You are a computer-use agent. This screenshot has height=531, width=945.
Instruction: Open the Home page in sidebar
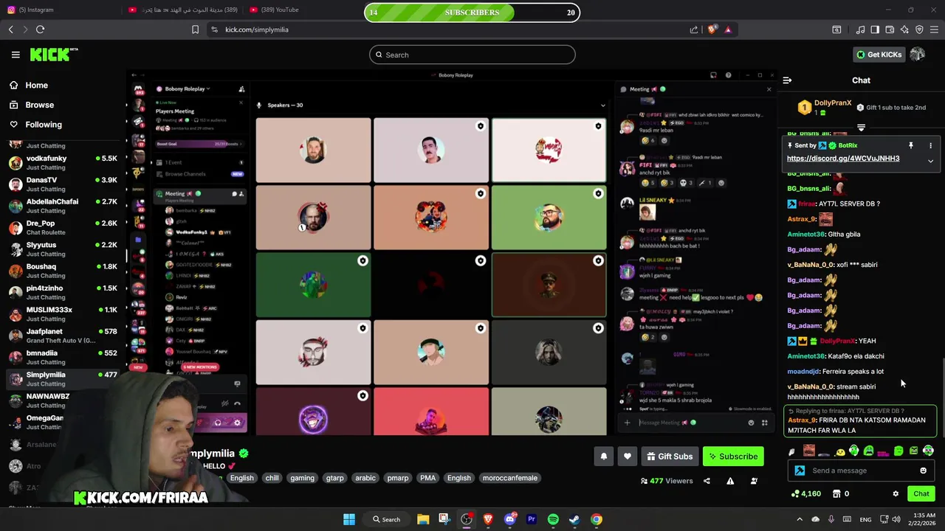point(30,85)
